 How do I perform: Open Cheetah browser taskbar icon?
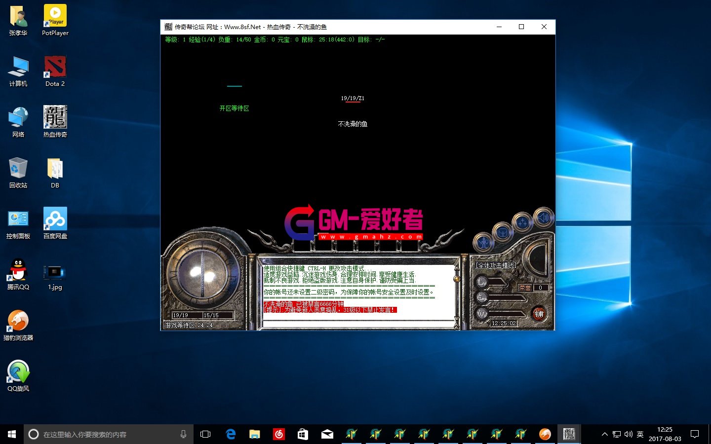coord(545,434)
